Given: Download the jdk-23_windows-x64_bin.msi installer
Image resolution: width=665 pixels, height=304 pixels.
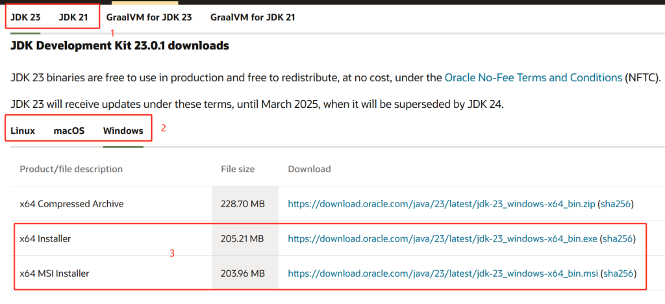Looking at the screenshot, I should (x=442, y=273).
